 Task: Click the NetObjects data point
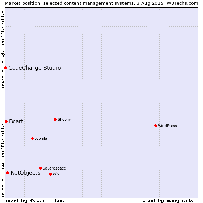point(8,173)
